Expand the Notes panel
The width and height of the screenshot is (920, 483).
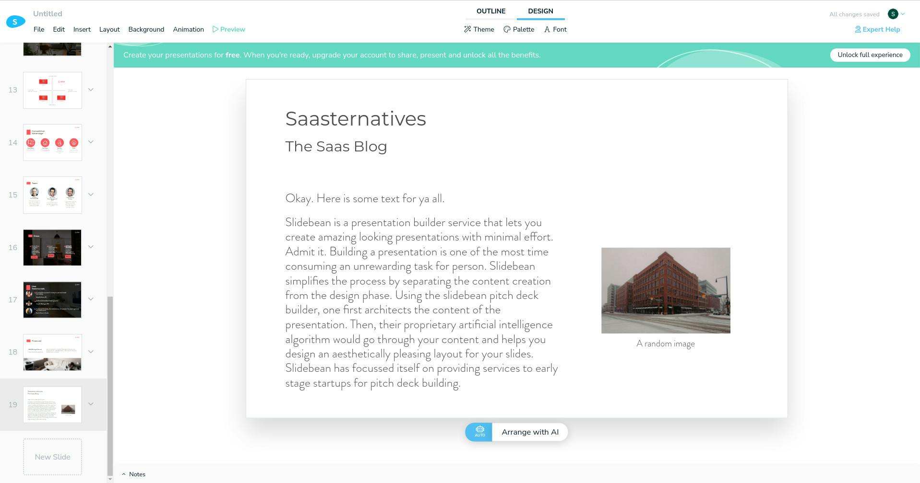[133, 474]
